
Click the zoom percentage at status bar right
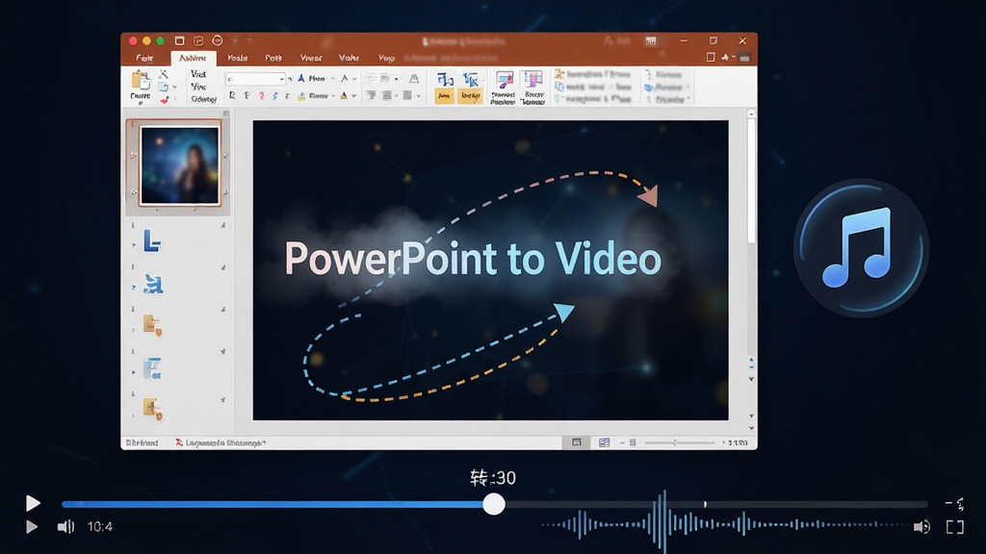point(739,442)
